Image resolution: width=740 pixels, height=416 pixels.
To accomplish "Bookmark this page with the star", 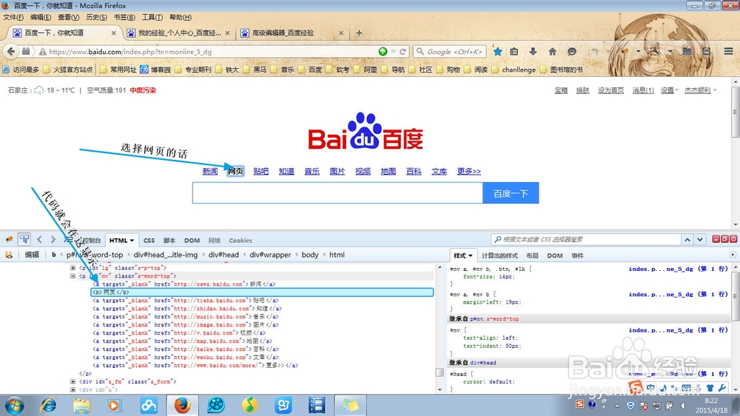I will click(497, 52).
